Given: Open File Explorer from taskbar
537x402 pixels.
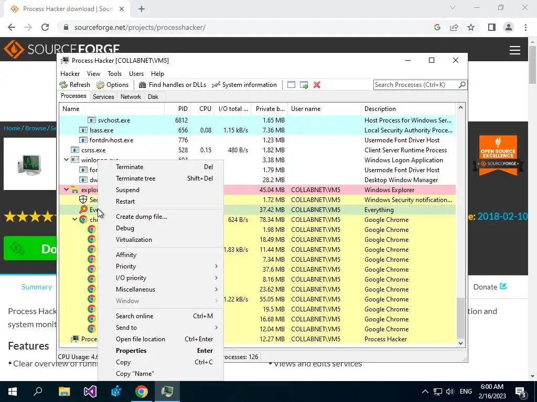Looking at the screenshot, I should point(65,392).
